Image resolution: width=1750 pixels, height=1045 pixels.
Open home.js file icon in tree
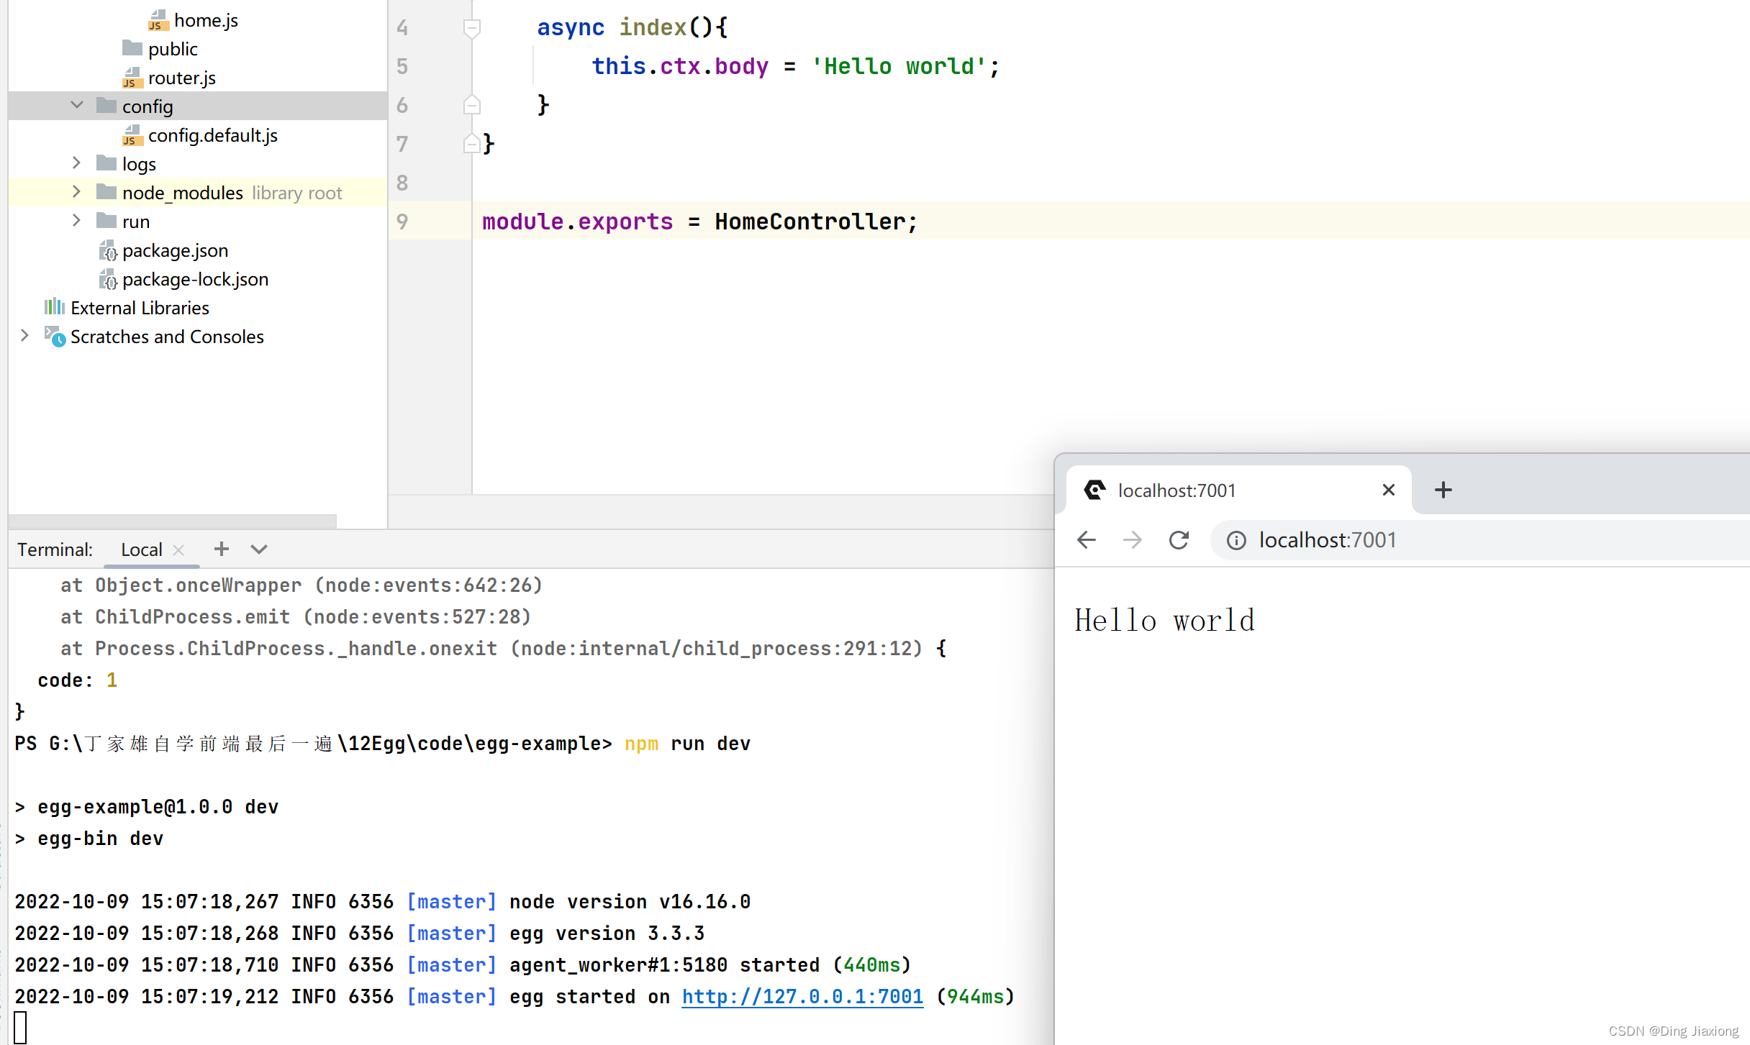coord(158,20)
